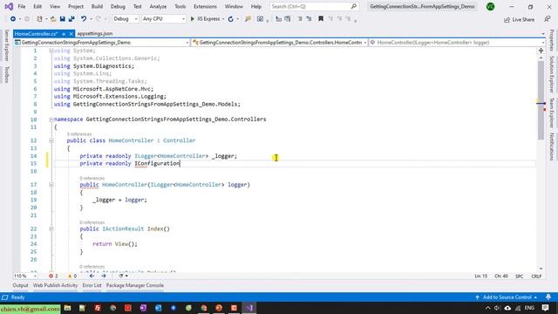Click the browser refresh icon in toolbar
The width and height of the screenshot is (558, 314).
coord(230,19)
